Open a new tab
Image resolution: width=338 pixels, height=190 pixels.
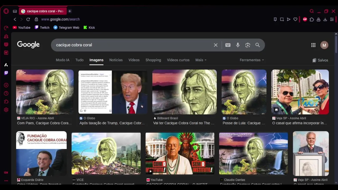click(x=70, y=11)
